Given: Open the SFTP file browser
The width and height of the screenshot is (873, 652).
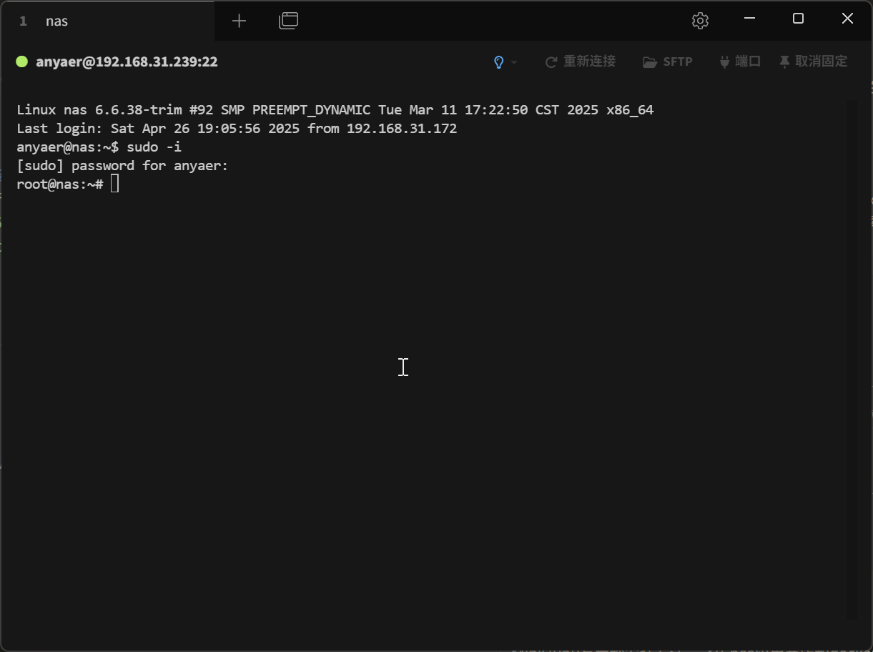Looking at the screenshot, I should (x=668, y=61).
